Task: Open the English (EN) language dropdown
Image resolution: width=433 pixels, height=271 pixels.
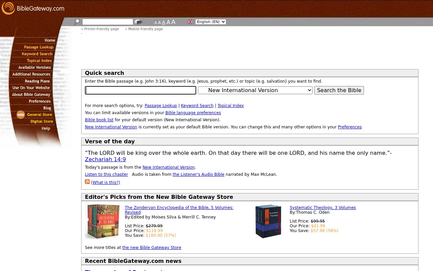Action: point(211,22)
